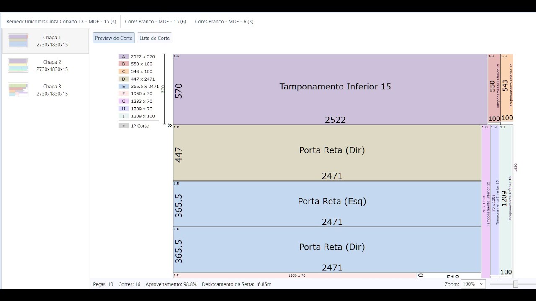Select the pink strip 1.F 1950 x 70
The height and width of the screenshot is (301, 536).
pos(295,275)
